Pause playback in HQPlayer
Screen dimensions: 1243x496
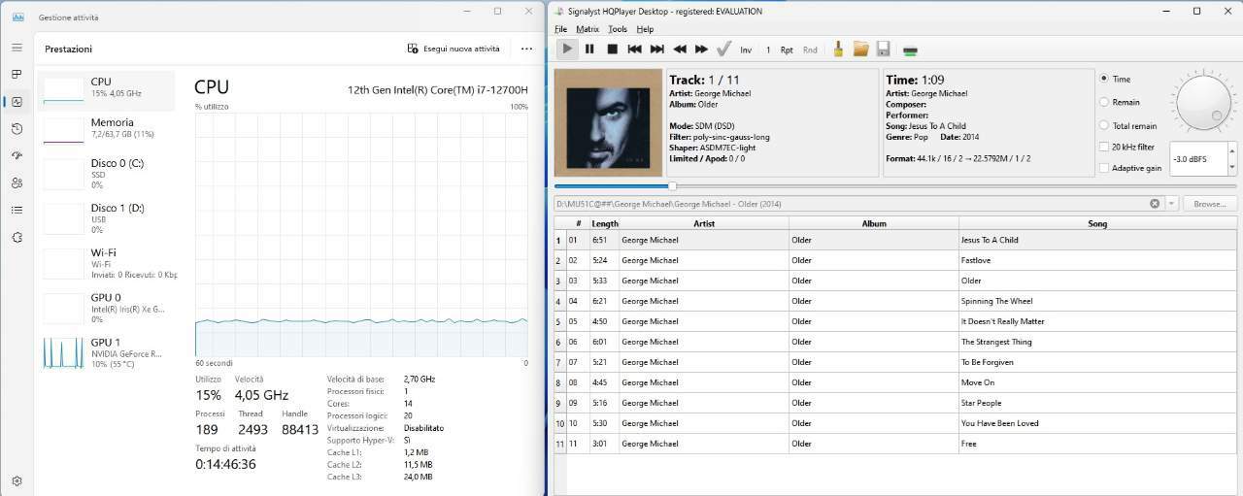[589, 49]
